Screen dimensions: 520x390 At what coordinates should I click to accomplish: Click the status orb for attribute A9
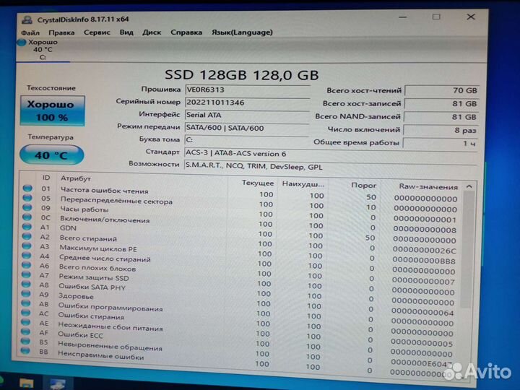(x=25, y=294)
